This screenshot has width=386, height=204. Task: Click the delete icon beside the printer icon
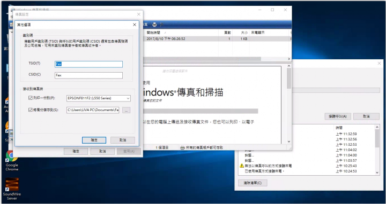click(x=161, y=25)
